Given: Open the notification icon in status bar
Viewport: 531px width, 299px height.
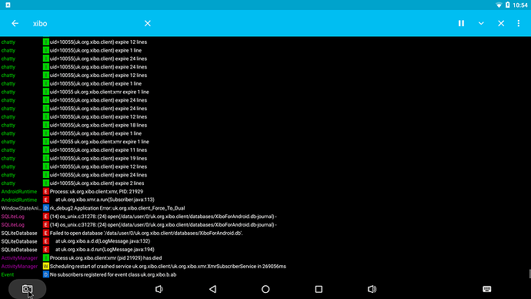Looking at the screenshot, I should coord(8,5).
